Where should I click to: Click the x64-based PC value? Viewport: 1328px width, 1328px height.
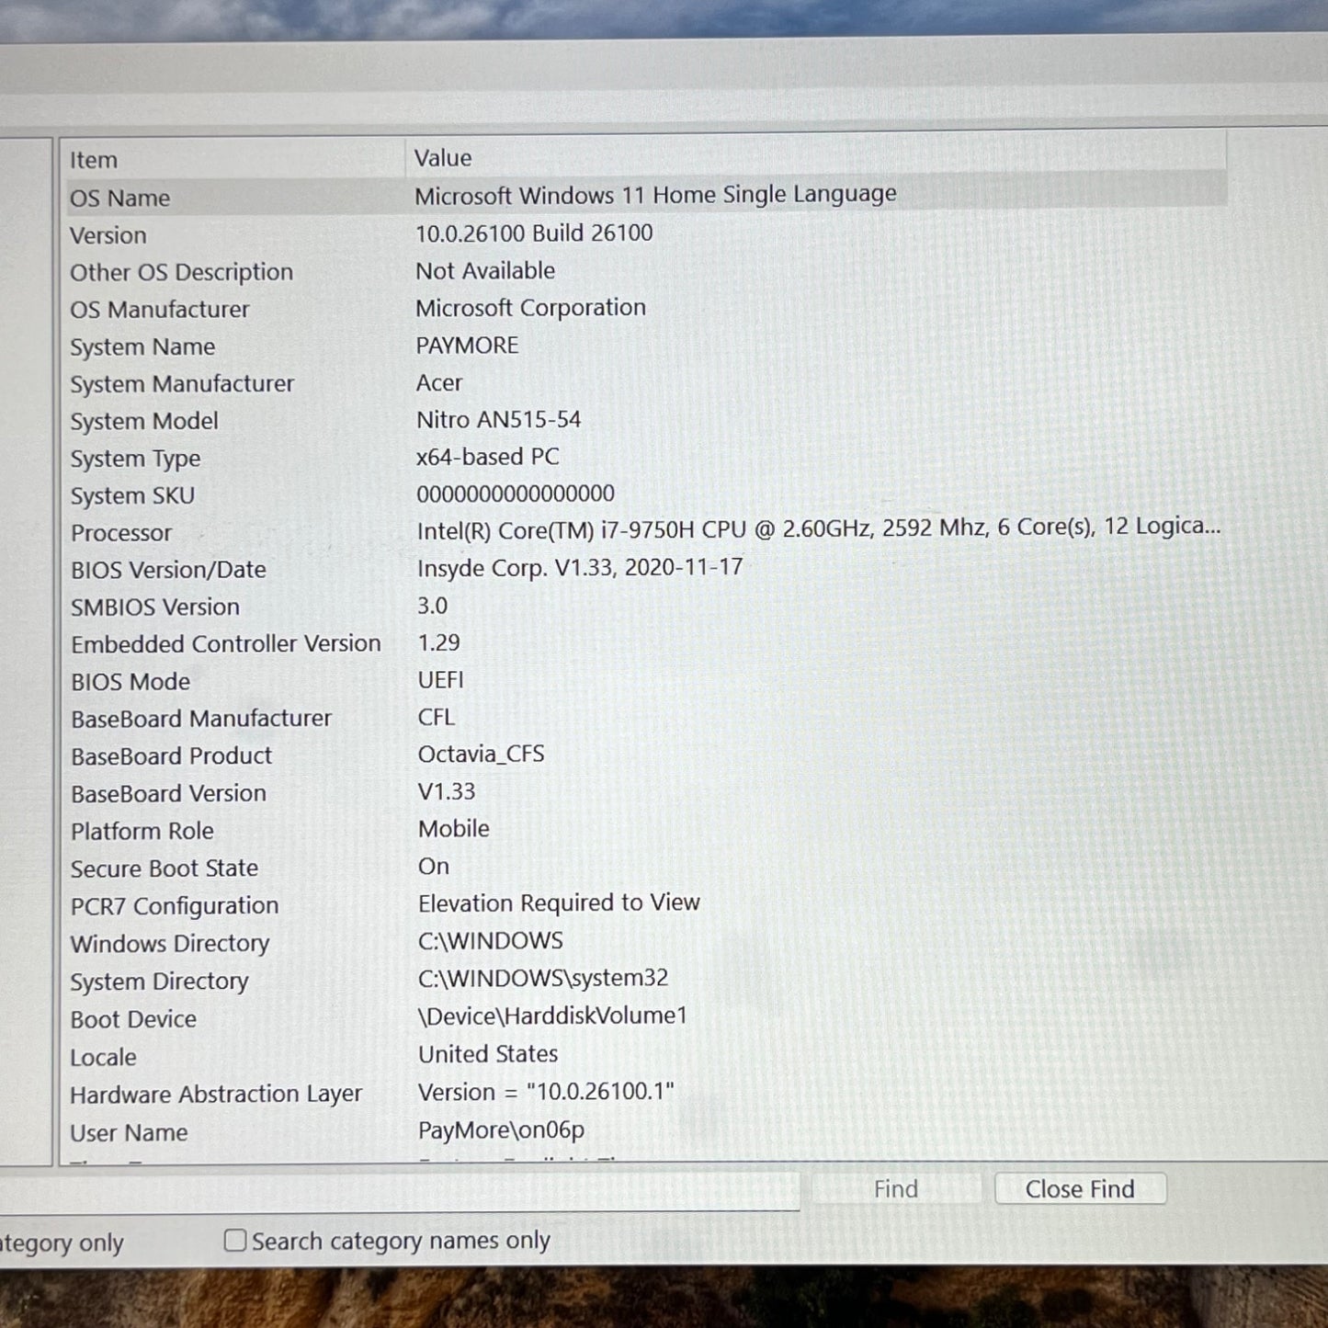(487, 457)
